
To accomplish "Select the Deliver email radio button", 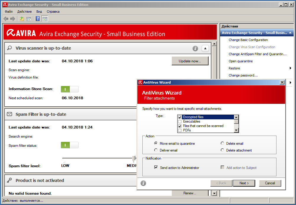I will (x=156, y=150).
